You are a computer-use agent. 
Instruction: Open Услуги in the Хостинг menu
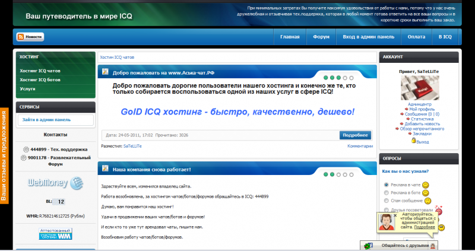tap(27, 89)
